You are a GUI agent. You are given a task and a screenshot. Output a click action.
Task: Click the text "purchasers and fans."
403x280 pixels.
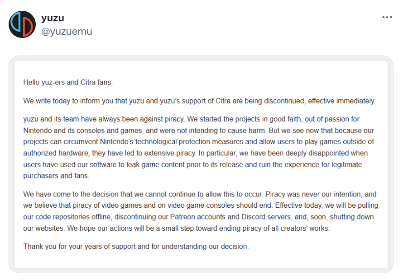[56, 176]
